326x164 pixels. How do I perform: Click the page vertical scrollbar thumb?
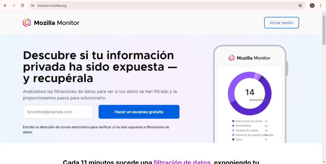[x=324, y=30]
